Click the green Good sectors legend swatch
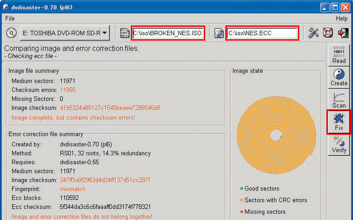This screenshot has width=353, height=220. click(241, 189)
